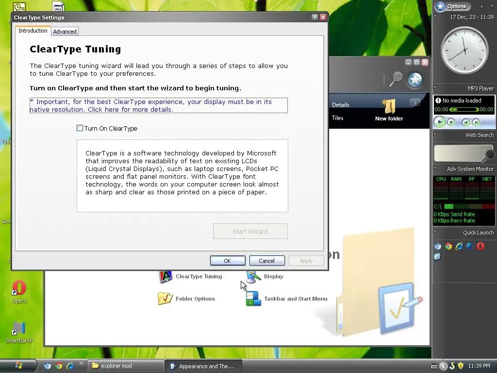Open the native resolution details link
The width and height of the screenshot is (497, 373).
click(x=159, y=105)
